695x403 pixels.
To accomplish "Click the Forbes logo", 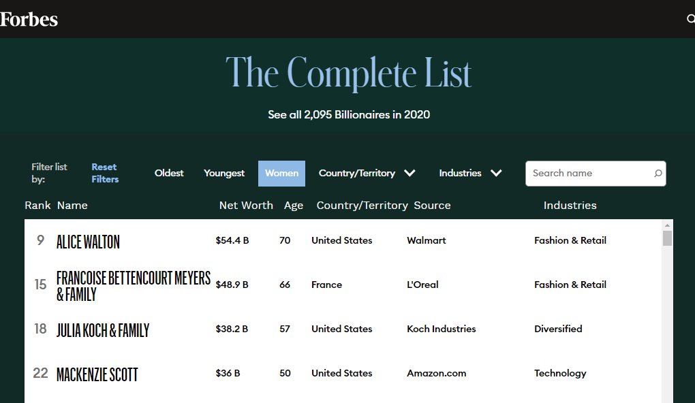I will point(29,19).
